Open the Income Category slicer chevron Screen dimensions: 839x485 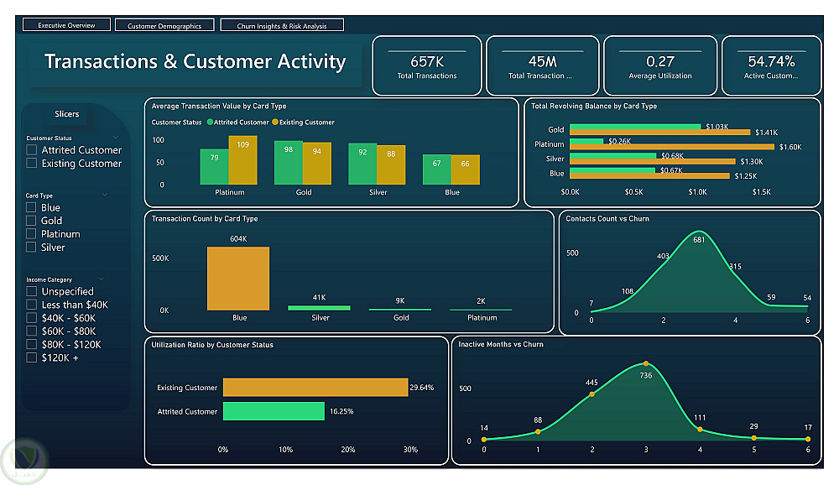(x=102, y=279)
